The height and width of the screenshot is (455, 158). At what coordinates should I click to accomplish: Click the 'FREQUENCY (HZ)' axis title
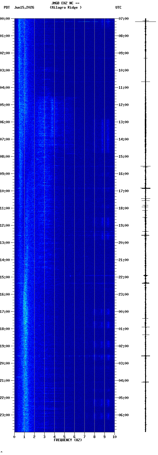click(68, 440)
